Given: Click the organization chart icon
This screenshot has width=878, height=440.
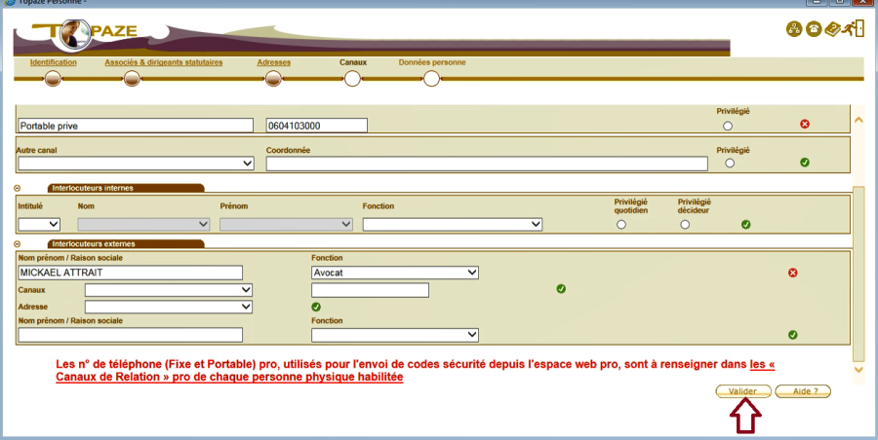Looking at the screenshot, I should tap(793, 28).
